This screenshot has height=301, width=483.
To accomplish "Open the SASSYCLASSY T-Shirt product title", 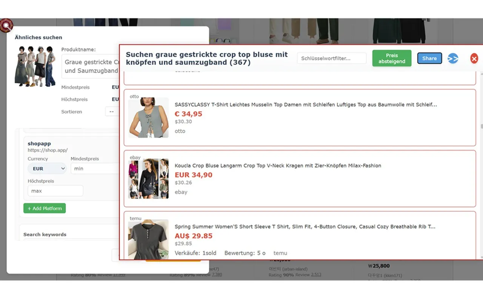I will tap(306, 105).
